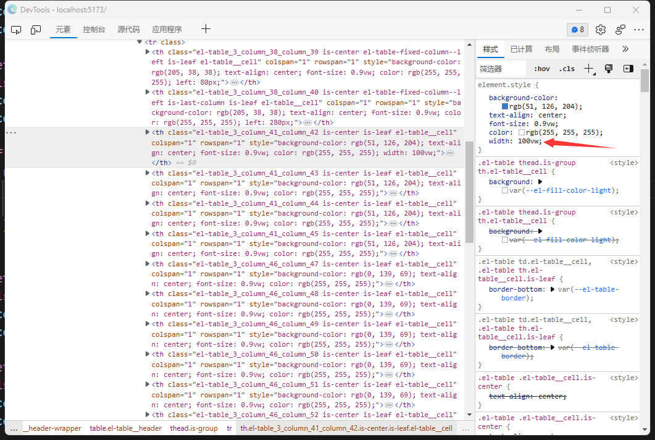Open the class editor with .cls icon
Screen dimensions: 655x440
click(x=567, y=68)
